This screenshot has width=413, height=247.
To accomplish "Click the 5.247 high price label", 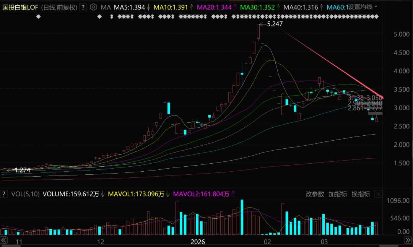I will point(275,24).
